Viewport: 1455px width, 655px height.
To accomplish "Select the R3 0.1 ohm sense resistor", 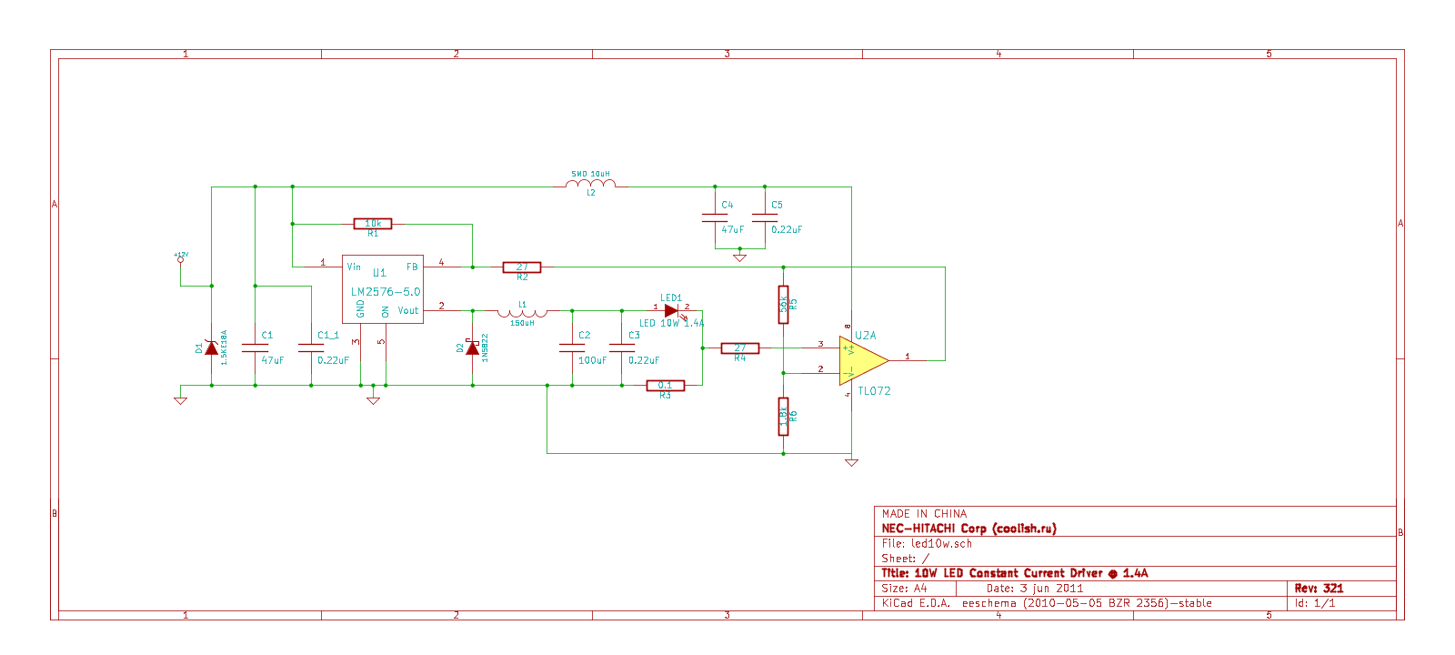I will 665,386.
